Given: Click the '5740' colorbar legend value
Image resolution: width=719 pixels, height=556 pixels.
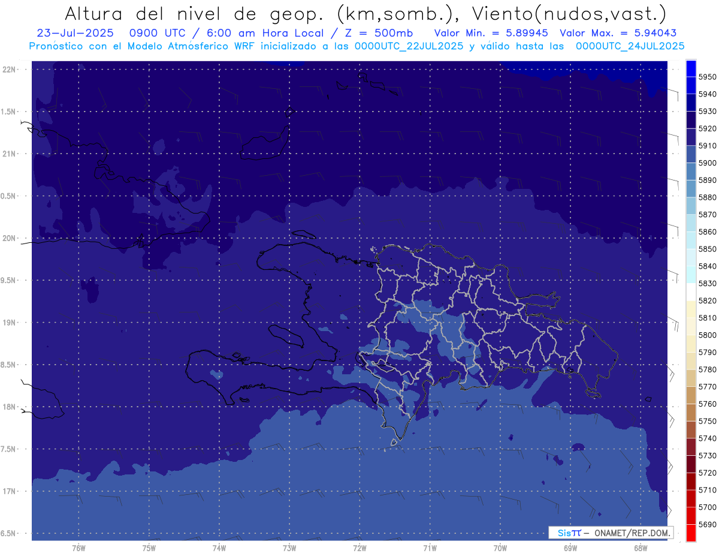Looking at the screenshot, I should pos(707,438).
